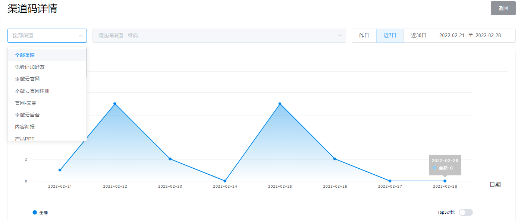Click the data point for 2022-02-21
521x220 pixels.
point(60,170)
